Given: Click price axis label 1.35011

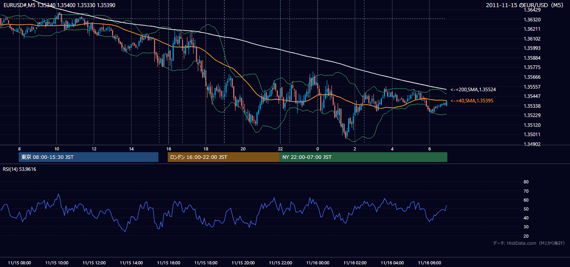Looking at the screenshot, I should point(532,134).
